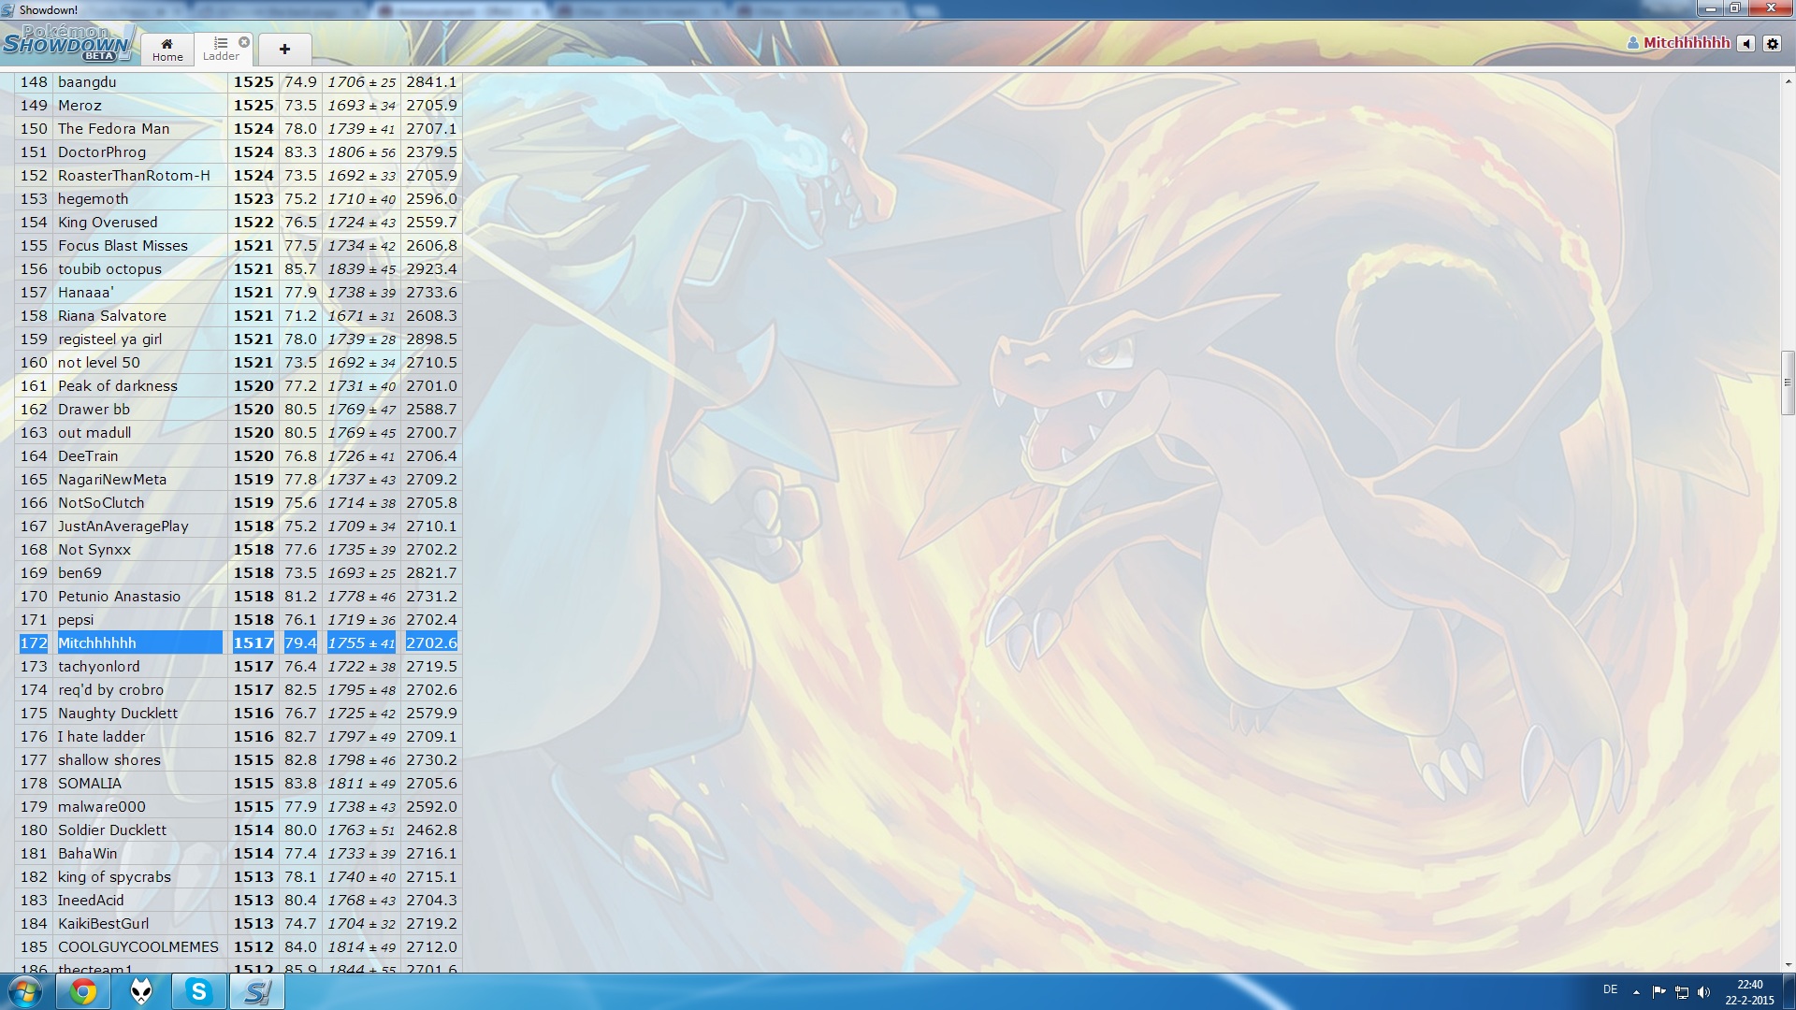Click player tachyonlord in the ladder
The height and width of the screenshot is (1010, 1796).
click(99, 667)
